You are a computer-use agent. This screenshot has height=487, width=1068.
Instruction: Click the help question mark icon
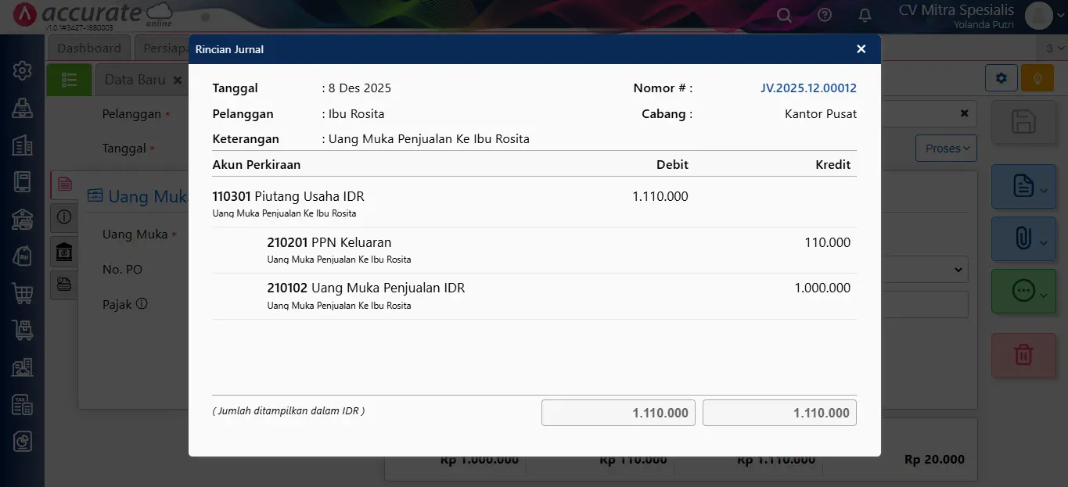(x=825, y=16)
